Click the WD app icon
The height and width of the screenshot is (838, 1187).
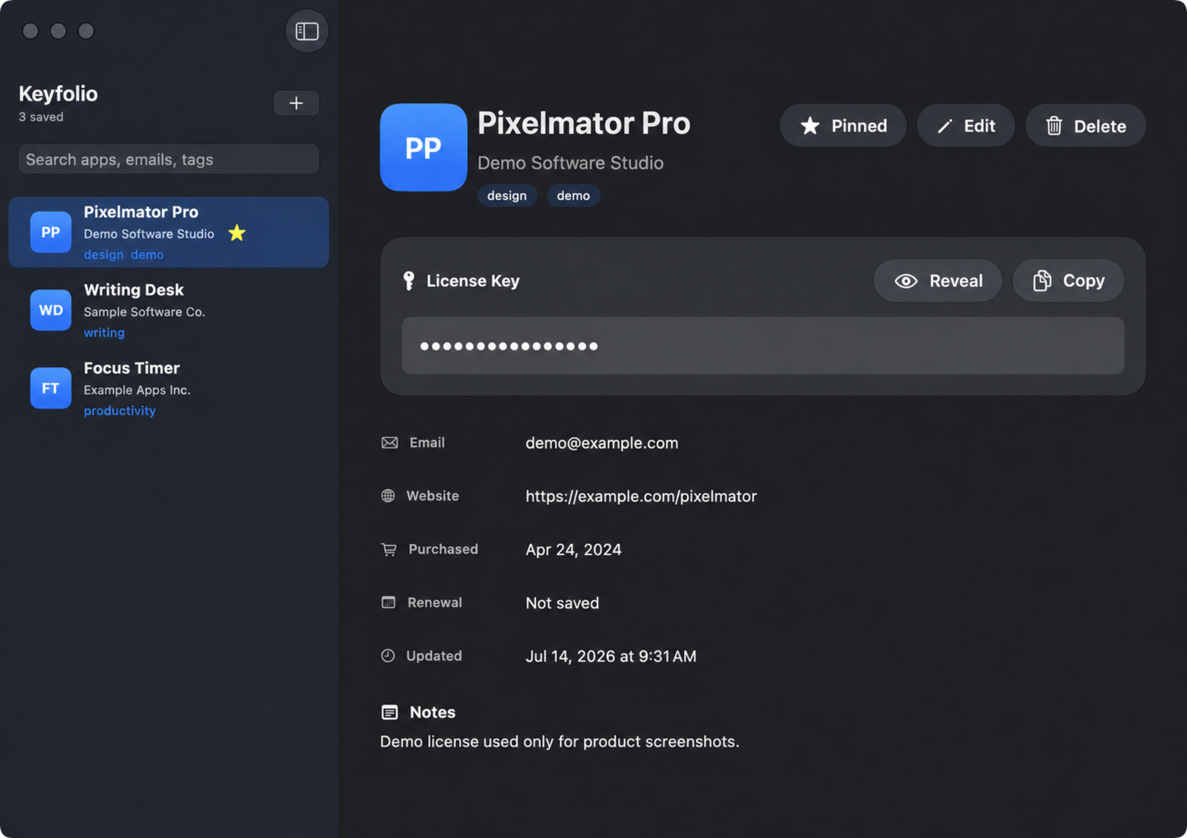51,310
